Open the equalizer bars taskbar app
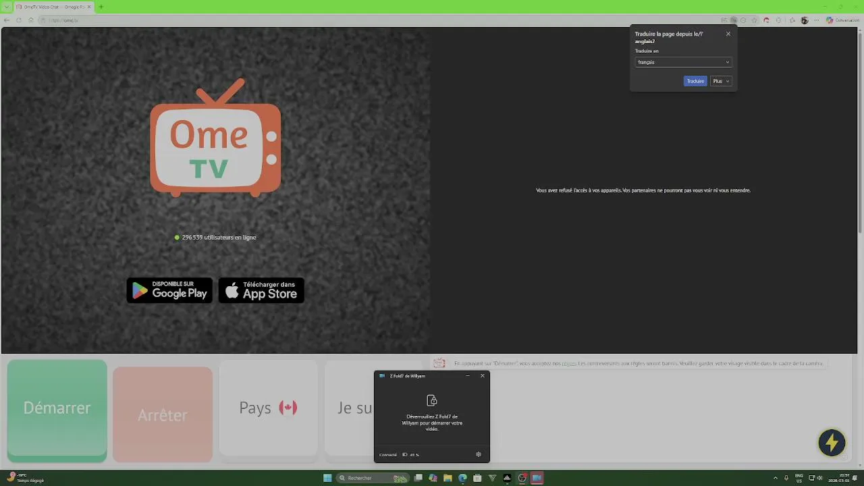This screenshot has height=486, width=864. [507, 478]
